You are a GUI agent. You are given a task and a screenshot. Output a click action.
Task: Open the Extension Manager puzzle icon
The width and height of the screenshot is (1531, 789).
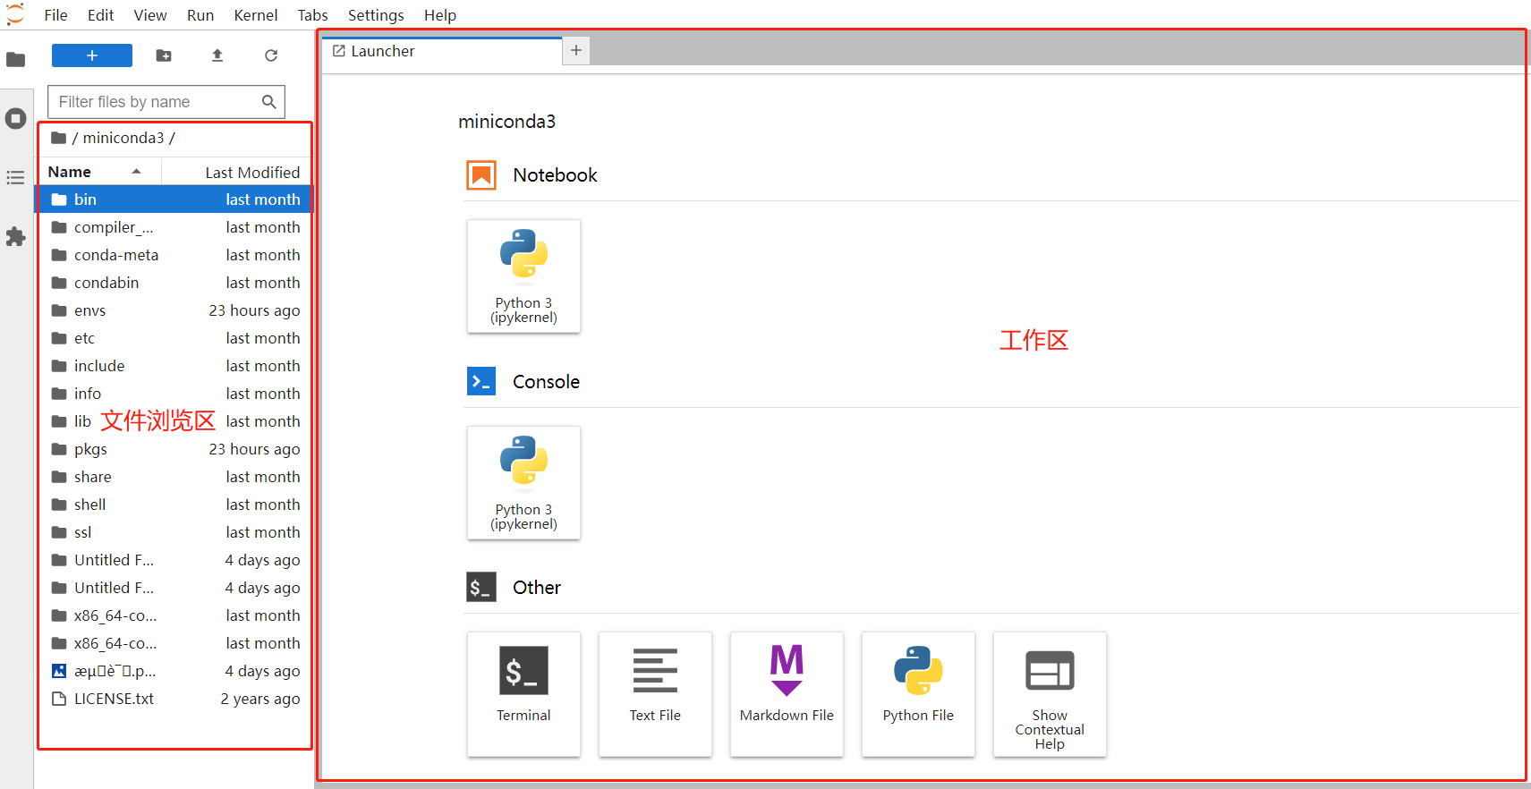tap(16, 236)
